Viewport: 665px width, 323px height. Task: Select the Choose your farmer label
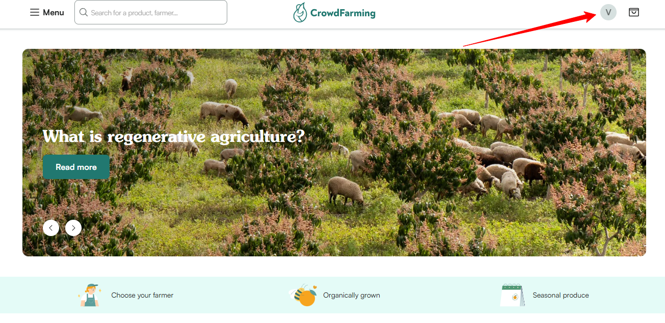tap(142, 295)
